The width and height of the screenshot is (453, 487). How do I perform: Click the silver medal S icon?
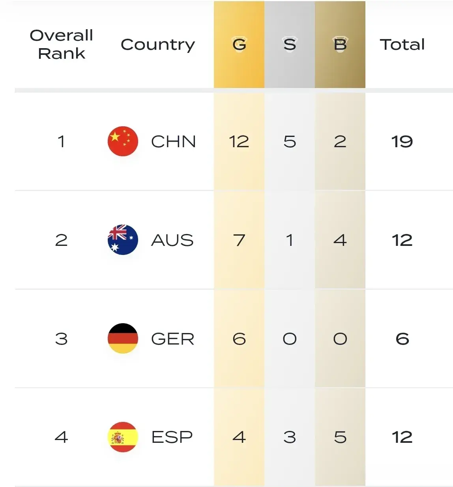290,45
